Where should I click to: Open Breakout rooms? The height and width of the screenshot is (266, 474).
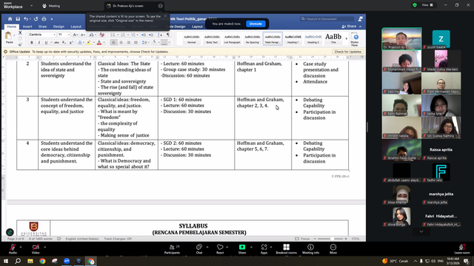[287, 249]
